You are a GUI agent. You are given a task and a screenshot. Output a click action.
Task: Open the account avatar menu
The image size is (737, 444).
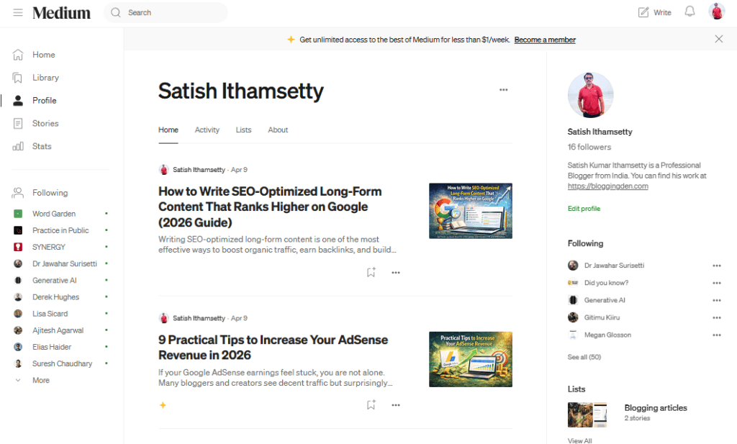(x=717, y=12)
